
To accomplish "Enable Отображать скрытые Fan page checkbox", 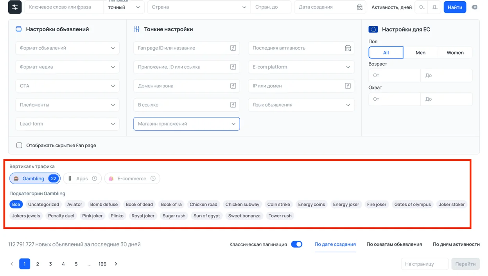I will [x=19, y=145].
